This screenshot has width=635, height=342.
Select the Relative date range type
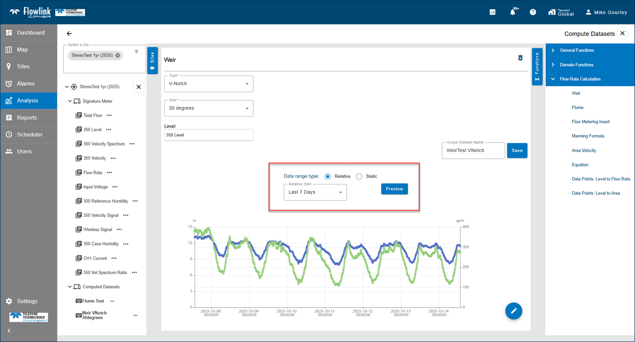(x=328, y=176)
